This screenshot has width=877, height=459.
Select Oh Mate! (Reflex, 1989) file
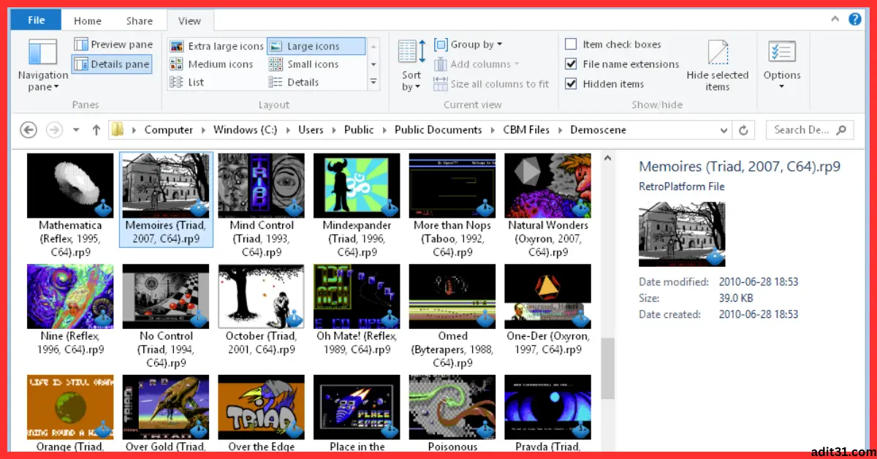pyautogui.click(x=357, y=311)
